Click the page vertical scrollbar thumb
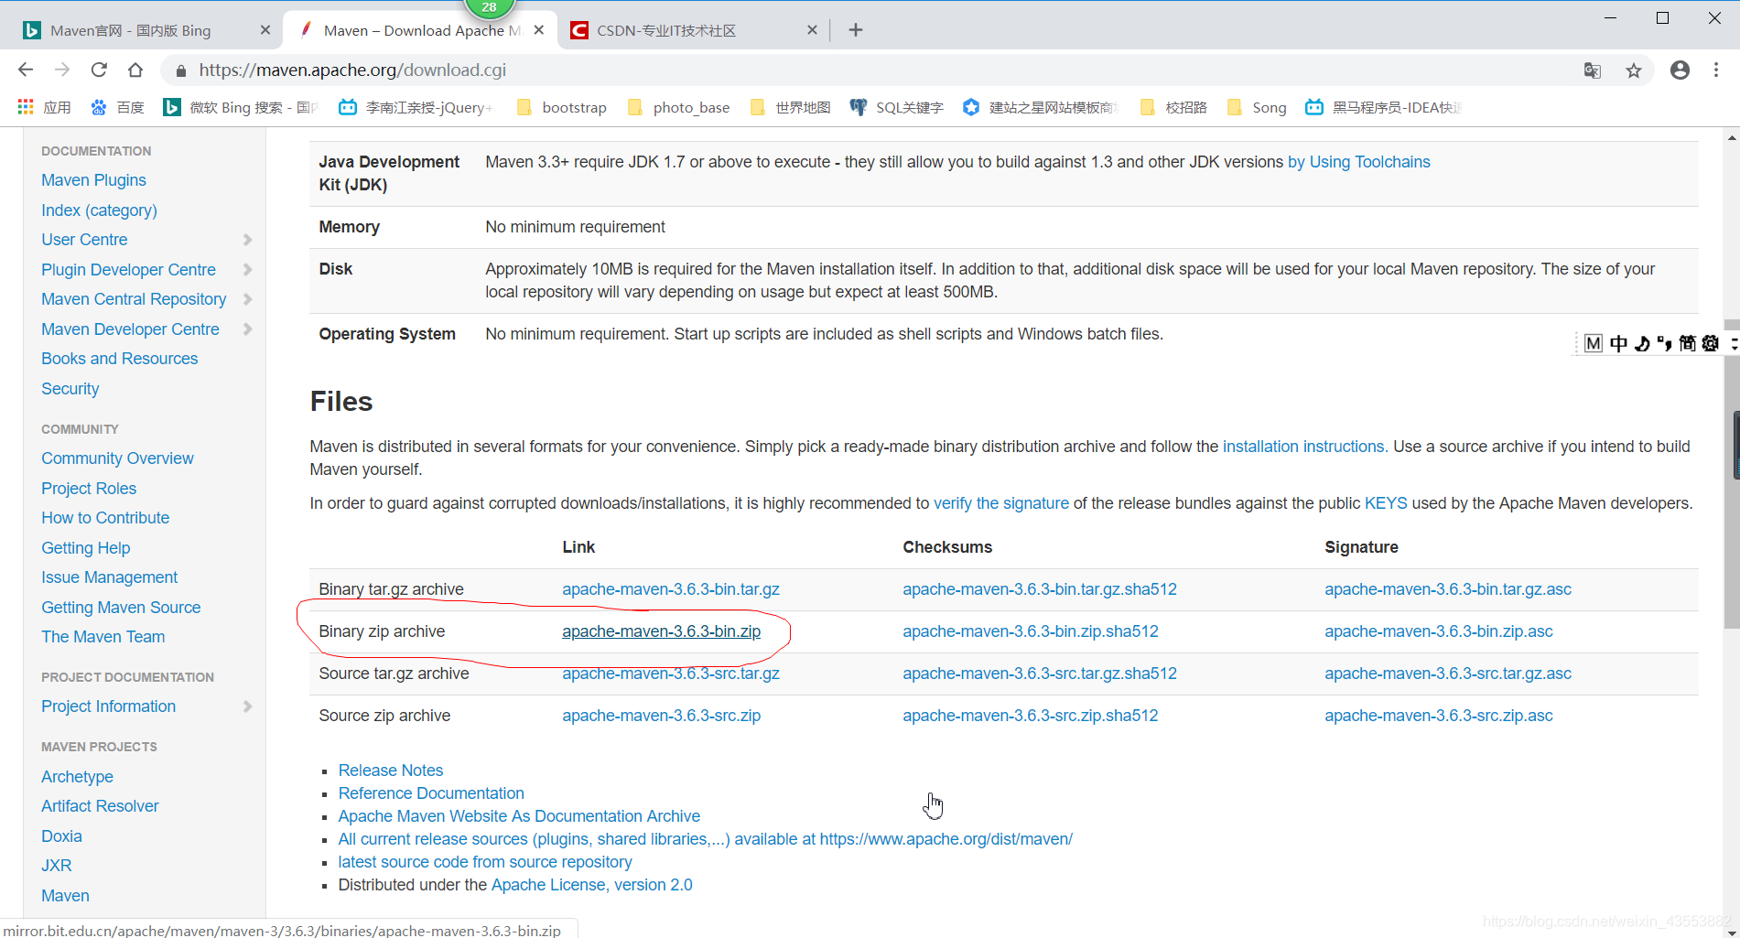Screen dimensions: 1740x938 (x=1731, y=474)
